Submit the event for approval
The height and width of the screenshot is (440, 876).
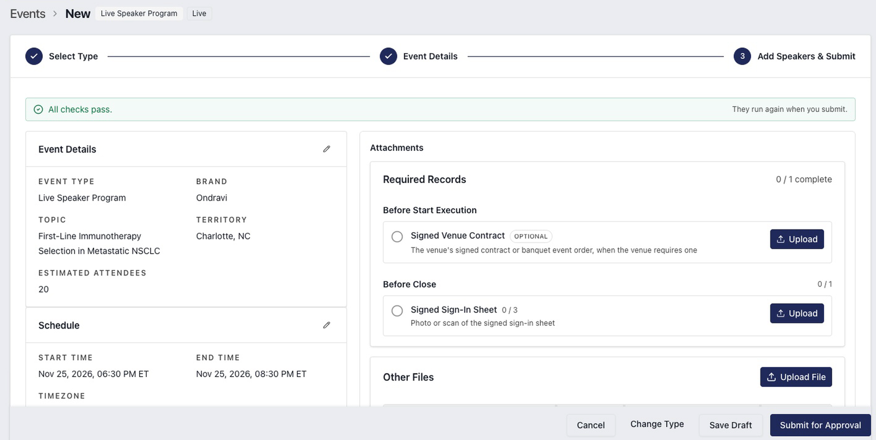820,425
